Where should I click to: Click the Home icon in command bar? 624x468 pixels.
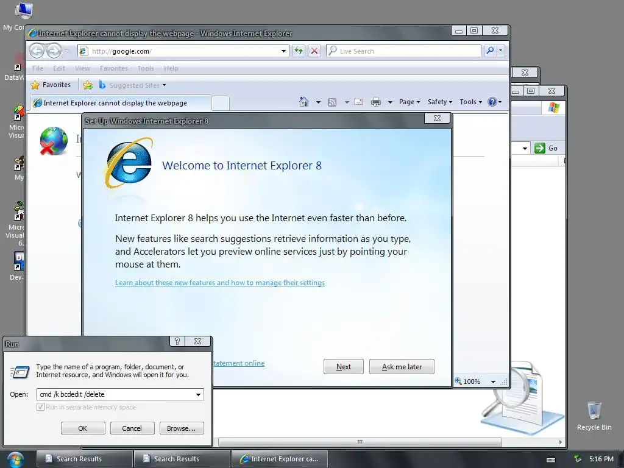[304, 102]
